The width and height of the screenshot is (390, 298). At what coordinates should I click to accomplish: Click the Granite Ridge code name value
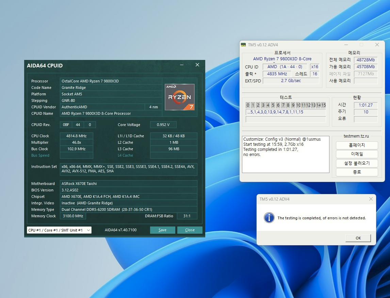pos(111,88)
